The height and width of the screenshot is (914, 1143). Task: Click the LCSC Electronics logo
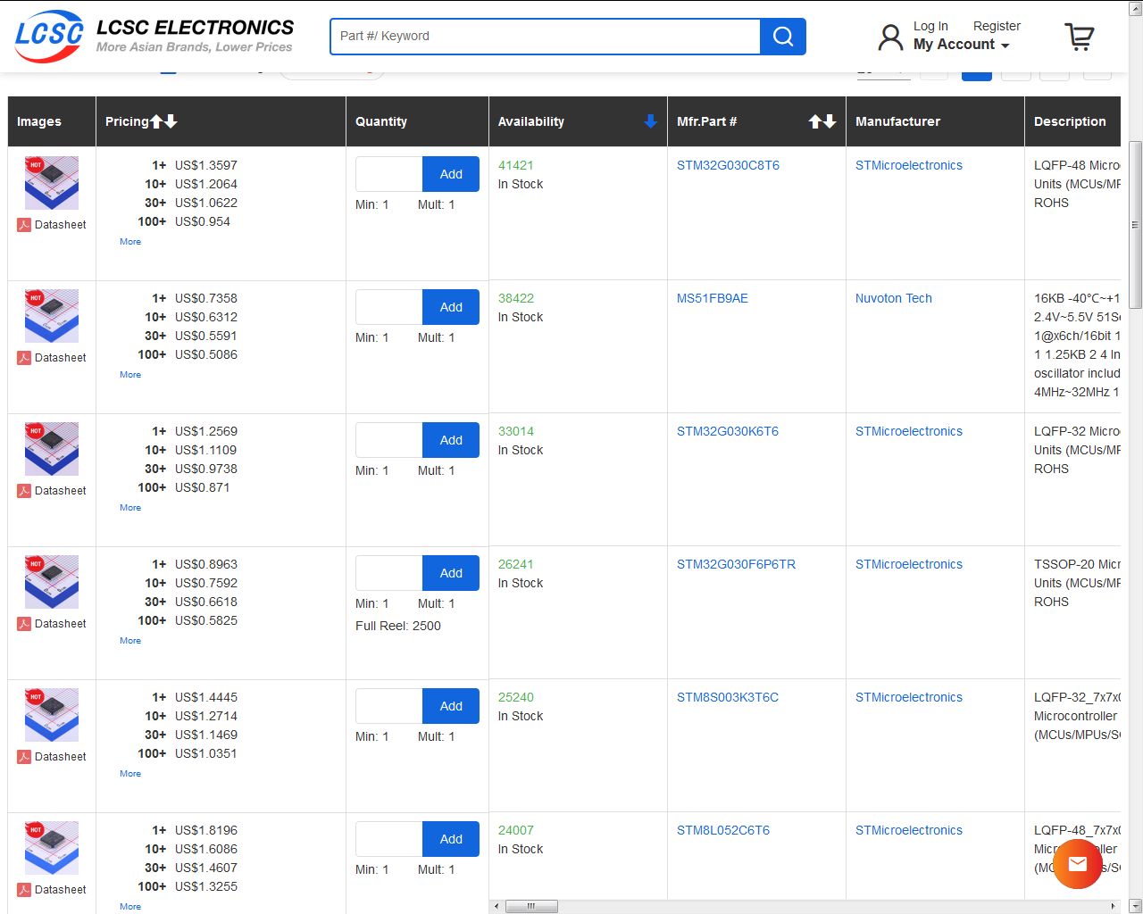(x=154, y=36)
